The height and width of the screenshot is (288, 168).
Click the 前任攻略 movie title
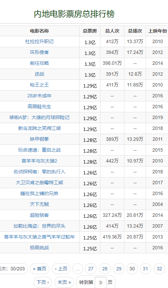39,63
